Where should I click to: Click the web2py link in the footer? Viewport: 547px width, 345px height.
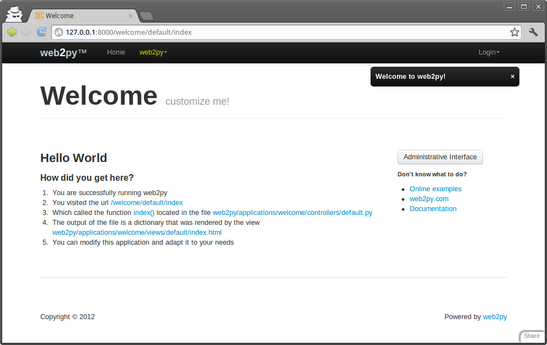click(x=495, y=317)
